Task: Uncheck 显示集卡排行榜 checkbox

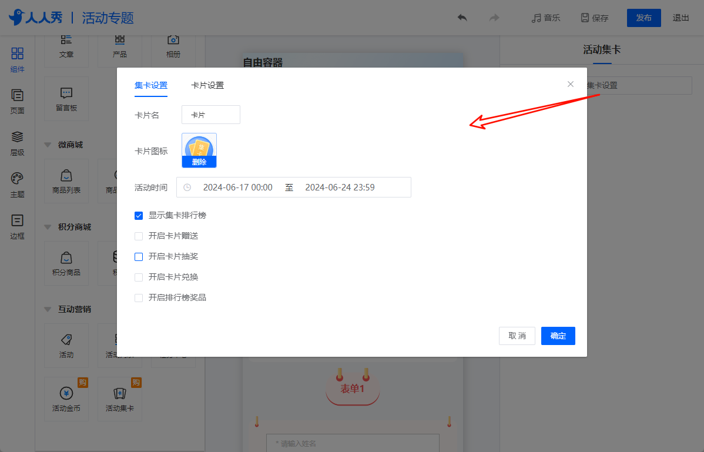Action: coord(139,216)
